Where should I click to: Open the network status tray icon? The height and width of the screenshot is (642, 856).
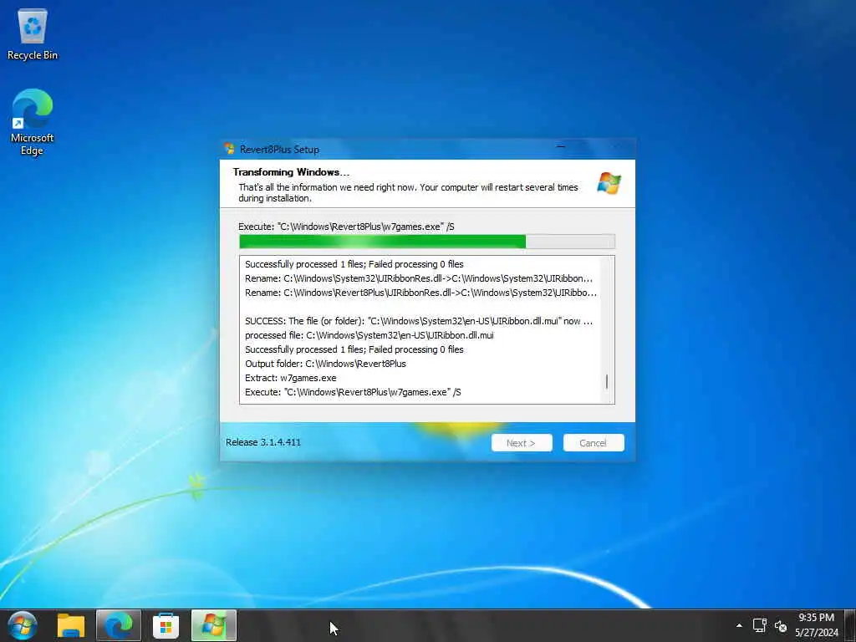759,625
